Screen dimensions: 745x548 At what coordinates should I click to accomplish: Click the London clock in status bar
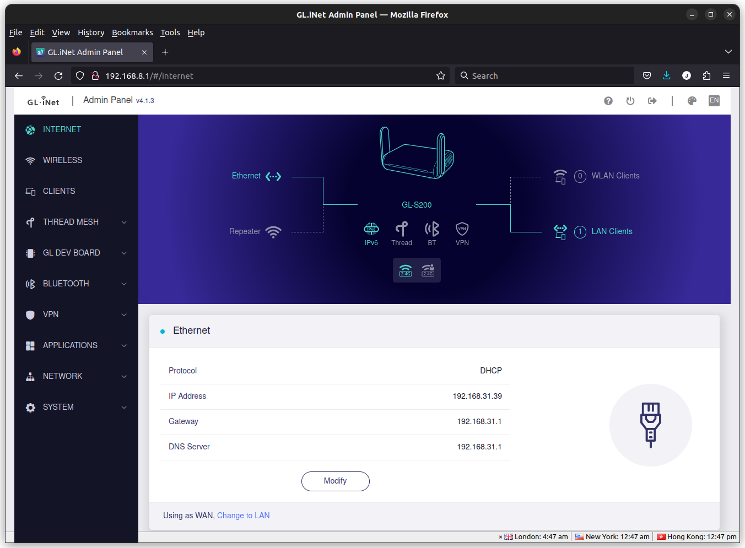point(536,536)
